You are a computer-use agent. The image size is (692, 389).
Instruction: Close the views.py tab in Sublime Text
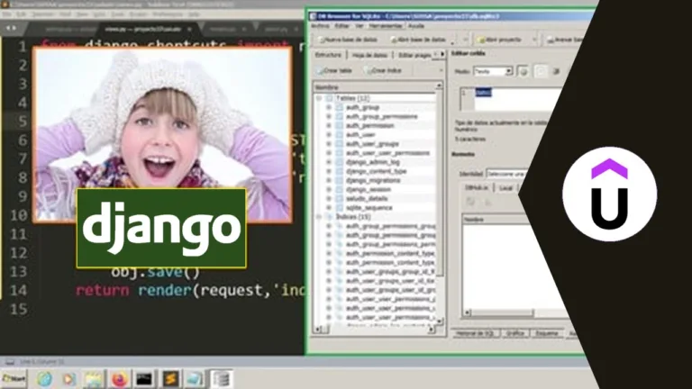coord(189,29)
